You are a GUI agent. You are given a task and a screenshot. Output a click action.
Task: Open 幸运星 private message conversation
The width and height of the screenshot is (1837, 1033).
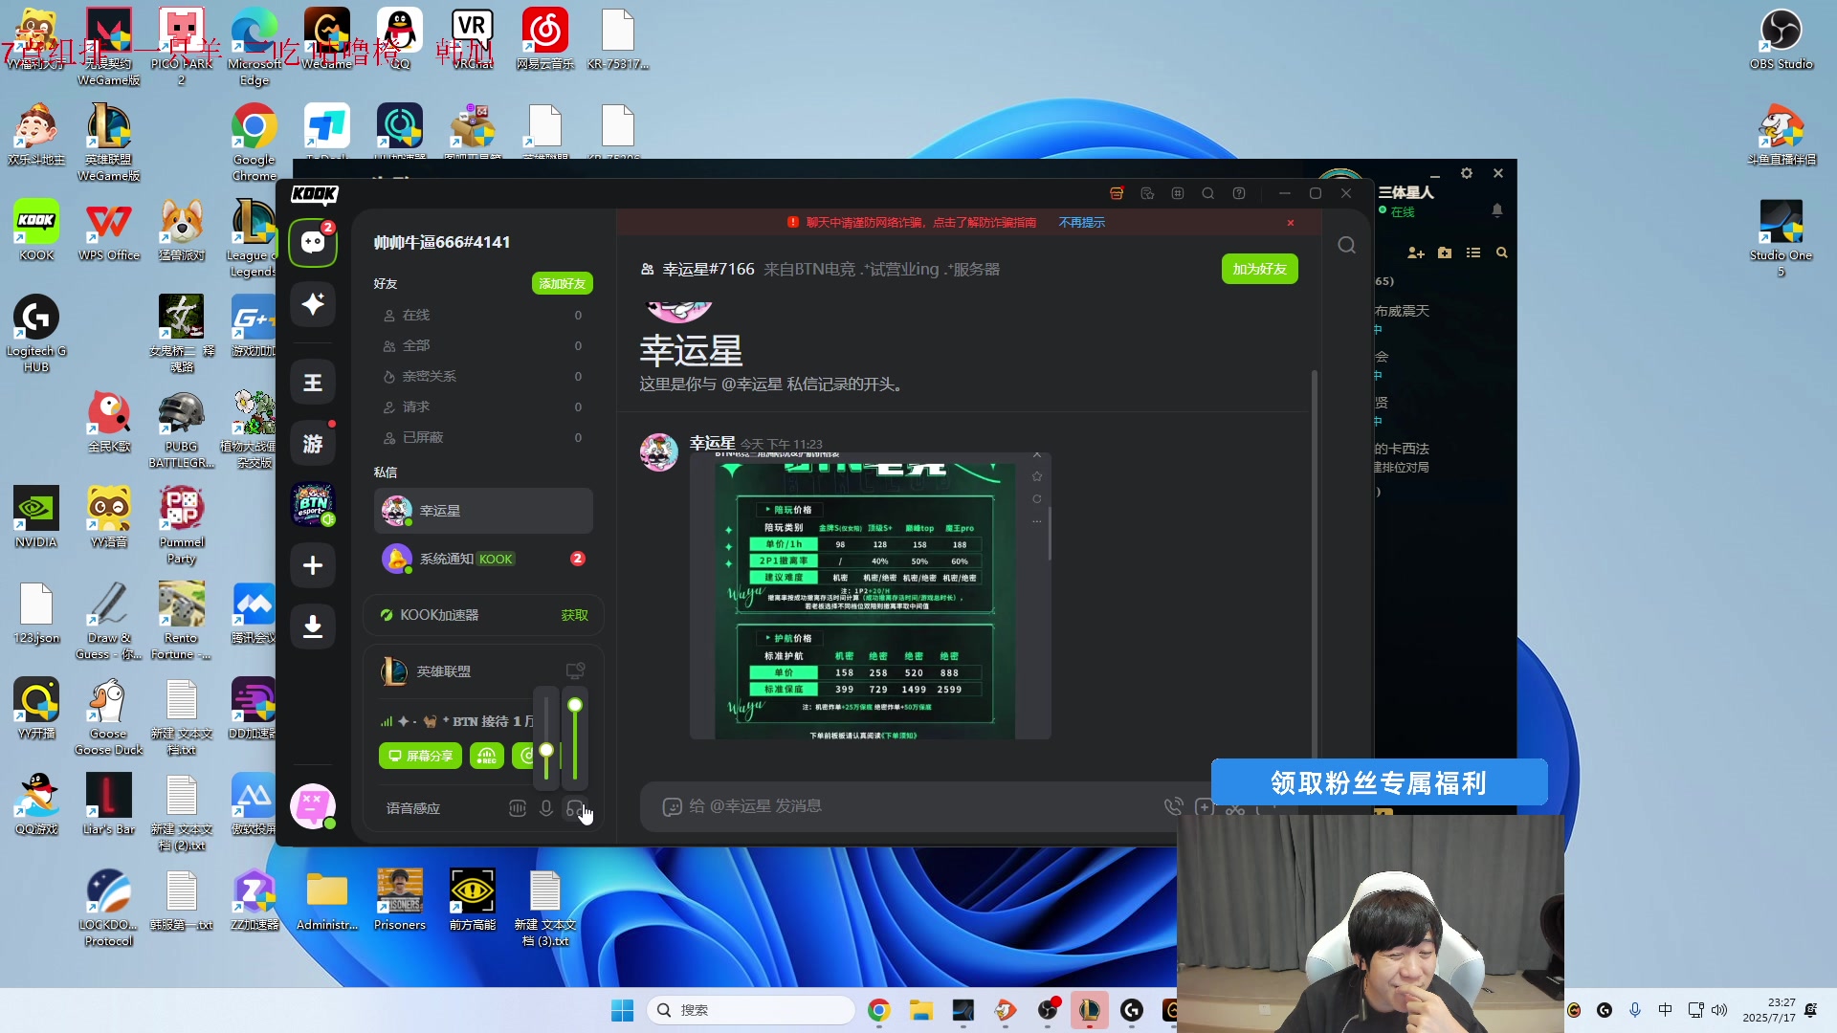click(483, 511)
